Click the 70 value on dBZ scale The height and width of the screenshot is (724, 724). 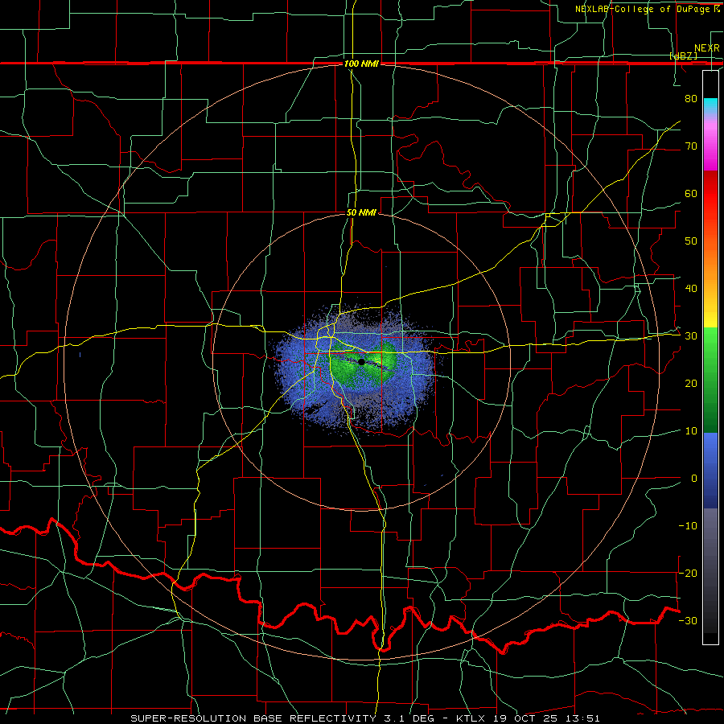[x=691, y=146]
